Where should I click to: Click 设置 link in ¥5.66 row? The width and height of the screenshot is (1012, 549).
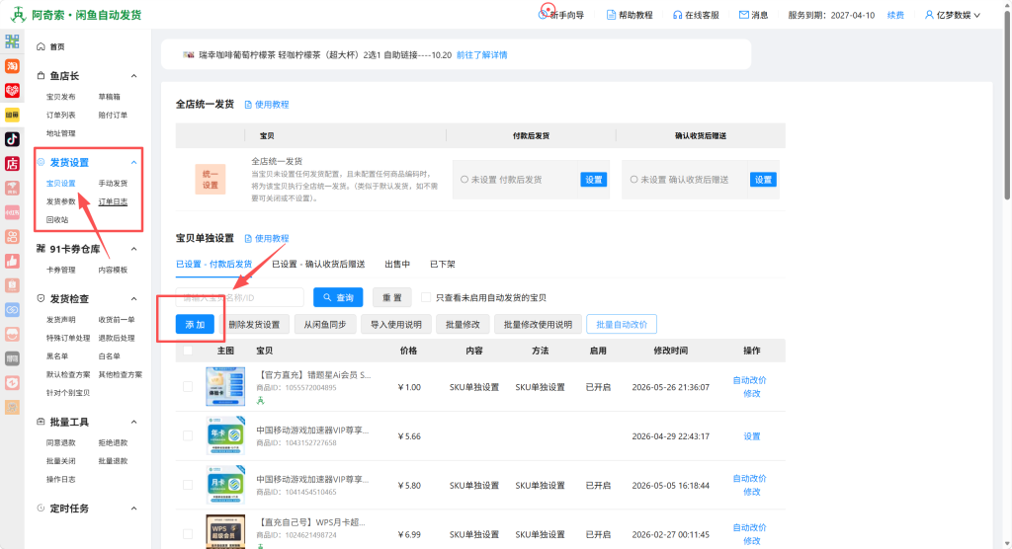(x=751, y=436)
